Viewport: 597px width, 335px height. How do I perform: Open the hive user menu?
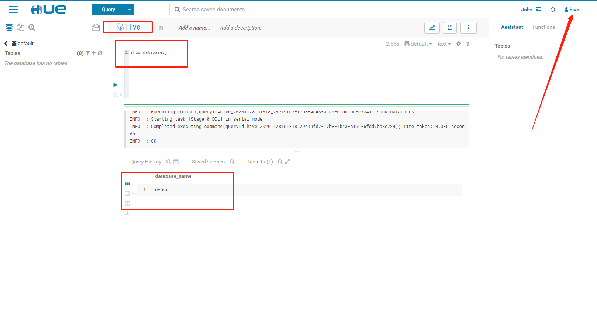click(572, 10)
